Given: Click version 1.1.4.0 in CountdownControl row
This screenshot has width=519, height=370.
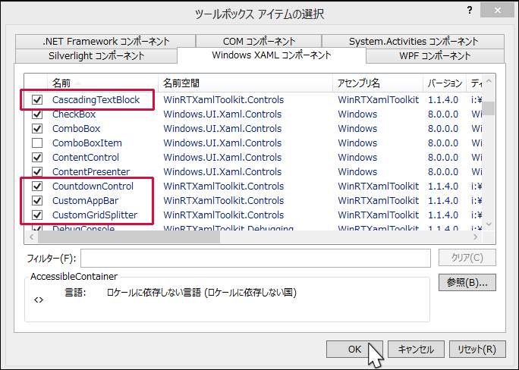Looking at the screenshot, I should (443, 187).
